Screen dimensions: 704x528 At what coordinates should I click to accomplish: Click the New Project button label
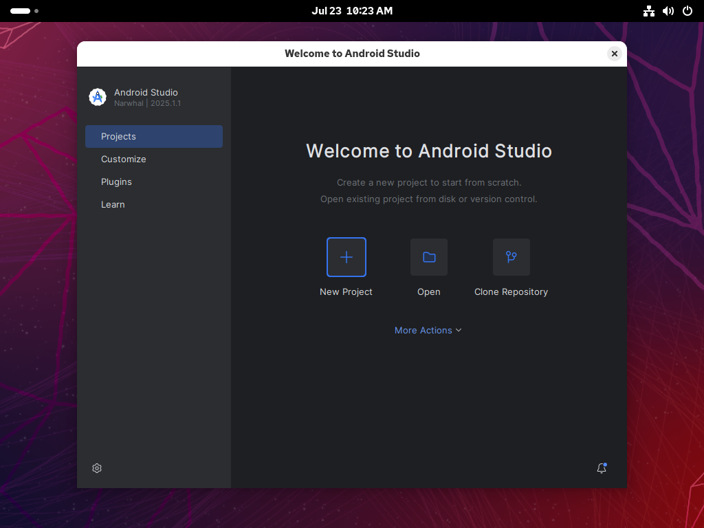[346, 291]
